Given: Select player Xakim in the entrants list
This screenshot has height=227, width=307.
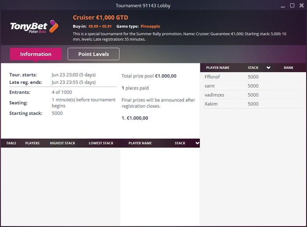Looking at the screenshot, I should coord(211,104).
